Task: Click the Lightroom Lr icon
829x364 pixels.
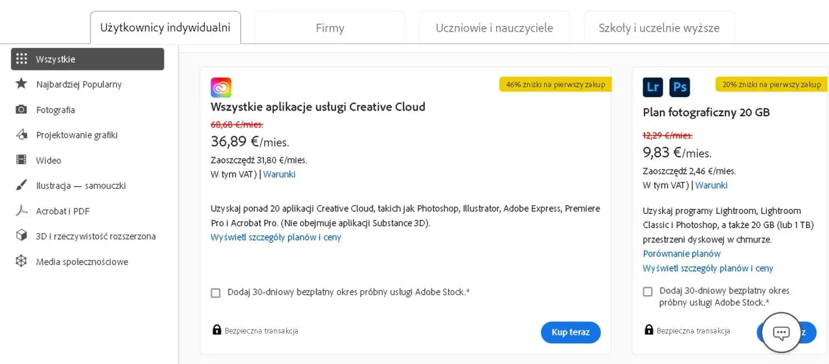Action: click(x=653, y=87)
